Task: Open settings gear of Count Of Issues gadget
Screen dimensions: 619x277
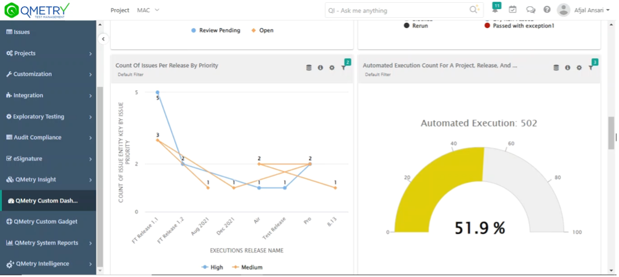Action: coord(332,68)
